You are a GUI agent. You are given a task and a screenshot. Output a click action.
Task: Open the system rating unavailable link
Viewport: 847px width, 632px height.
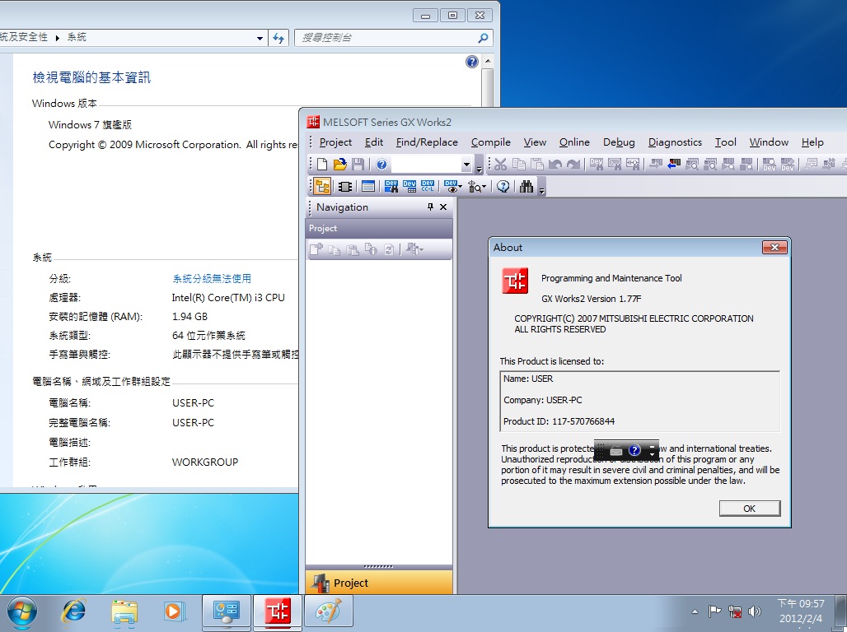click(211, 279)
